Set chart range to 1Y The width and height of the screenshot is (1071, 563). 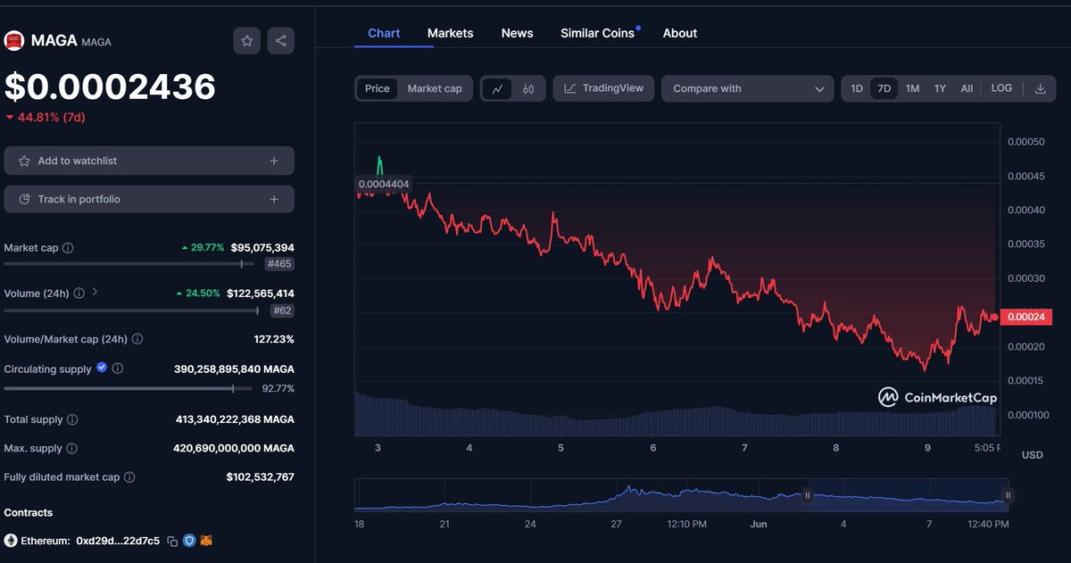tap(940, 88)
